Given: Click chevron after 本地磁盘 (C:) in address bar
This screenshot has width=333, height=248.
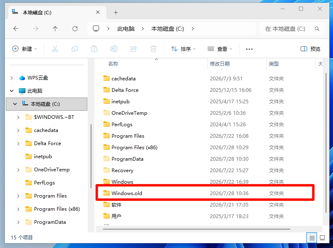Looking at the screenshot, I should 193,29.
